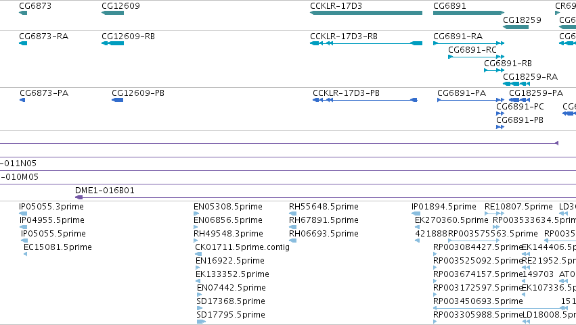The image size is (576, 325).
Task: Open EST SD17795.5prime
Action: coord(231,315)
